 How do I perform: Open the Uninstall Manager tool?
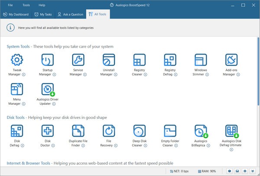108,60
